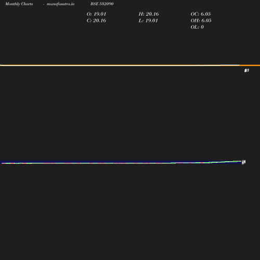Image resolution: width=260 pixels, height=260 pixels.
Task: Select the OL: 0 reading
Action: 197,27
